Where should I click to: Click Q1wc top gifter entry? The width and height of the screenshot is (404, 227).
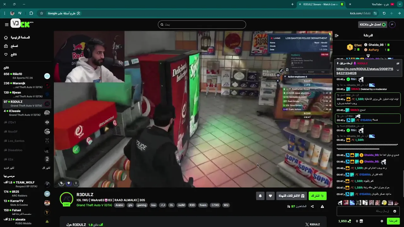[355, 47]
